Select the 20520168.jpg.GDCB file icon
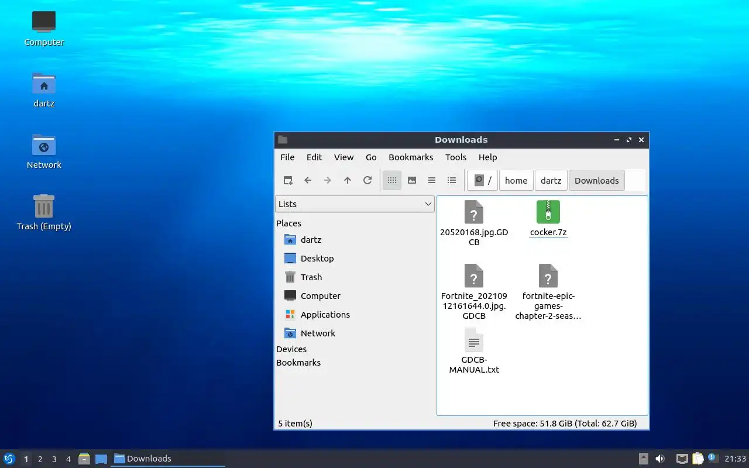Viewport: 749px width, 468px height. [474, 212]
